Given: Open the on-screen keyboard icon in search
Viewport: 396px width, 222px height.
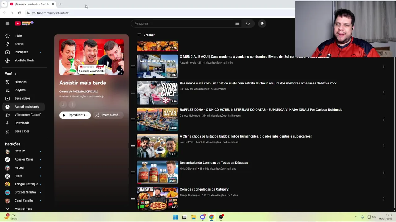Looking at the screenshot, I should click(237, 23).
